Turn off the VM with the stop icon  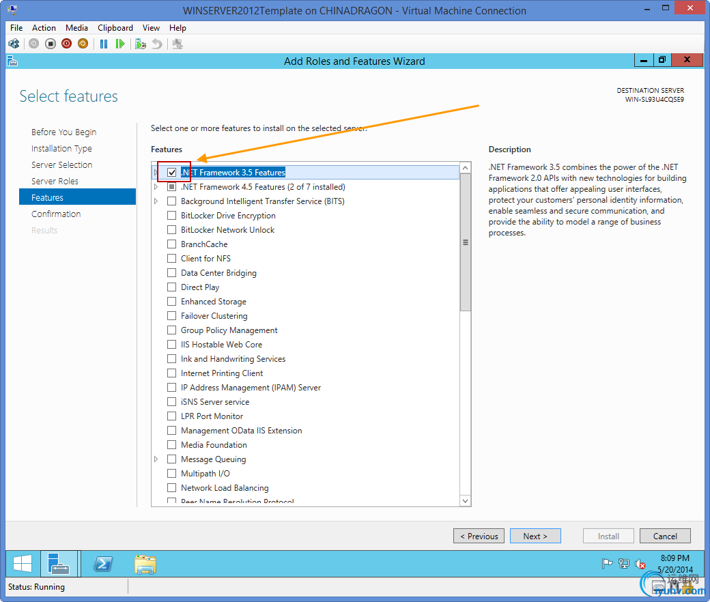51,44
